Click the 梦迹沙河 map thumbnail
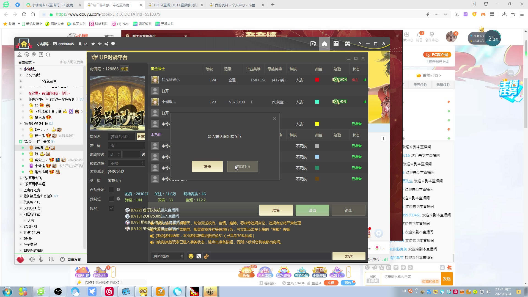 (x=117, y=103)
